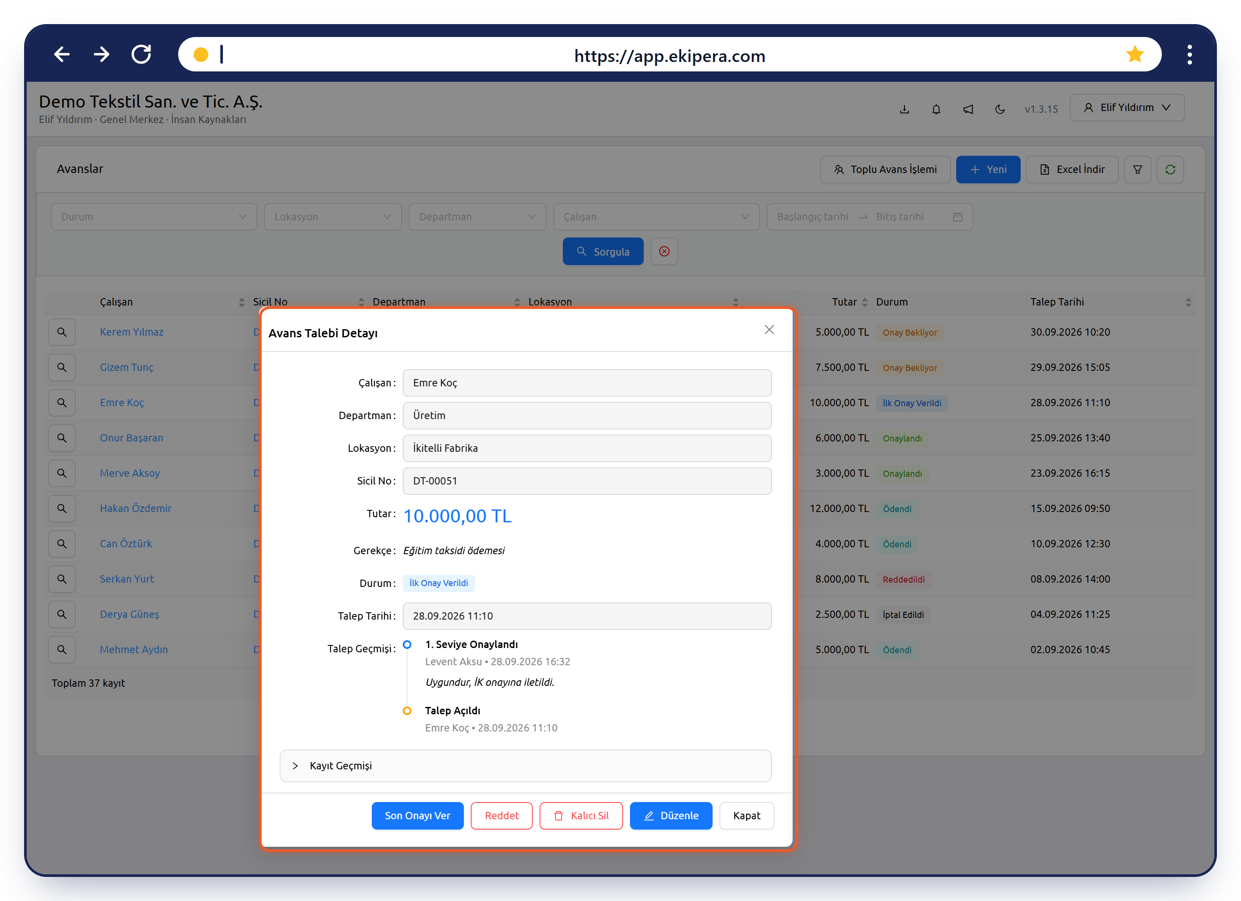Click the Kapat button
Image resolution: width=1241 pixels, height=901 pixels.
[x=746, y=816]
